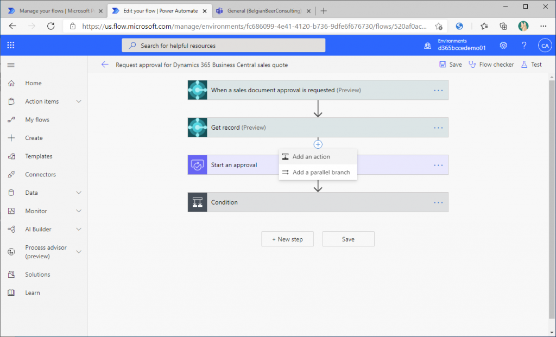Click the Monitor chart icon
Viewport: 556px width, 337px height.
11,211
